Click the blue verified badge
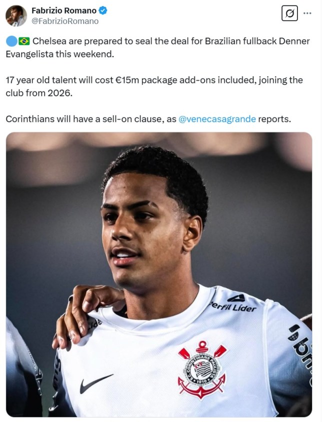This screenshot has height=422, width=323. click(x=103, y=10)
